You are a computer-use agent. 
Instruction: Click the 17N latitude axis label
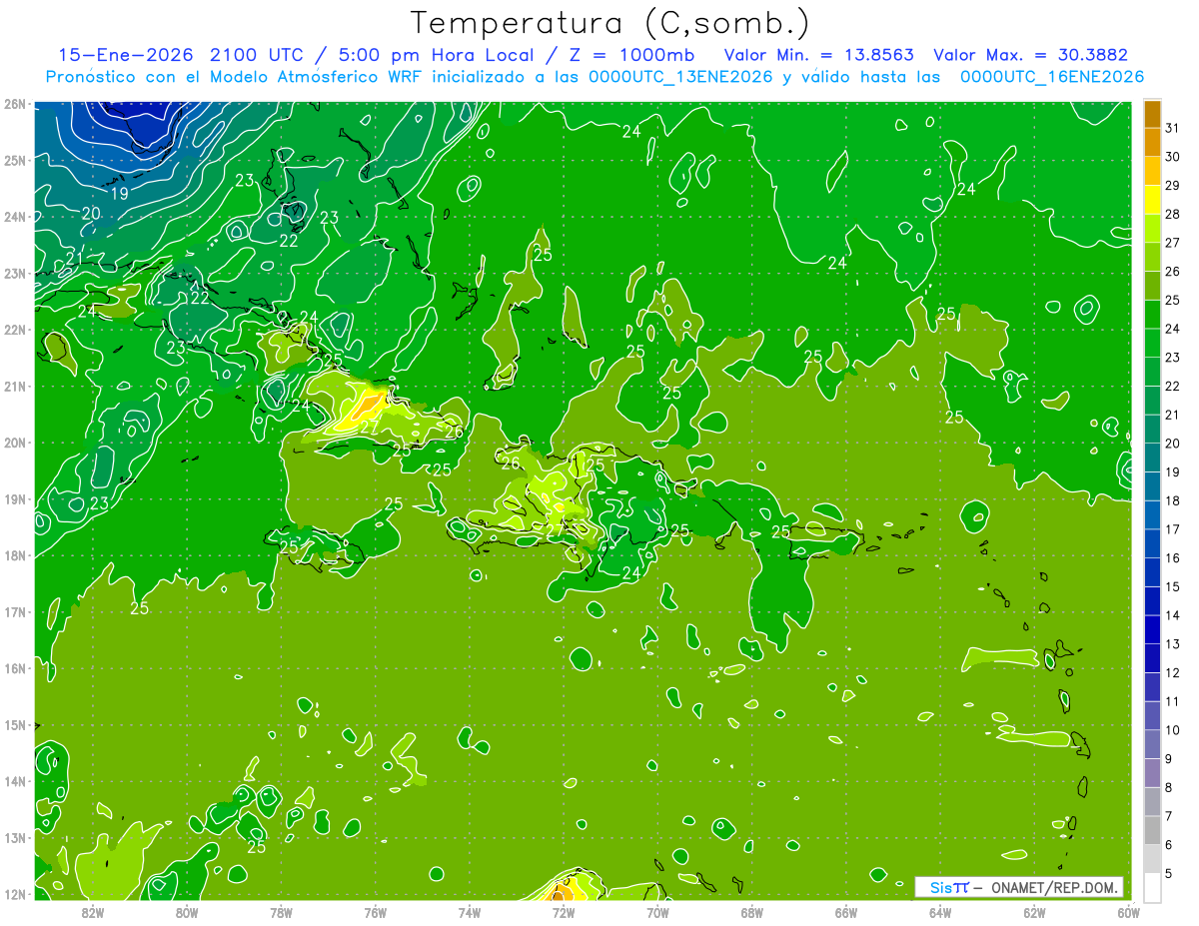pyautogui.click(x=15, y=612)
